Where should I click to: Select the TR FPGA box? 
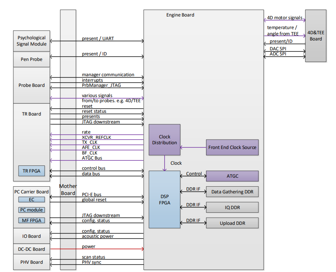tap(32, 171)
